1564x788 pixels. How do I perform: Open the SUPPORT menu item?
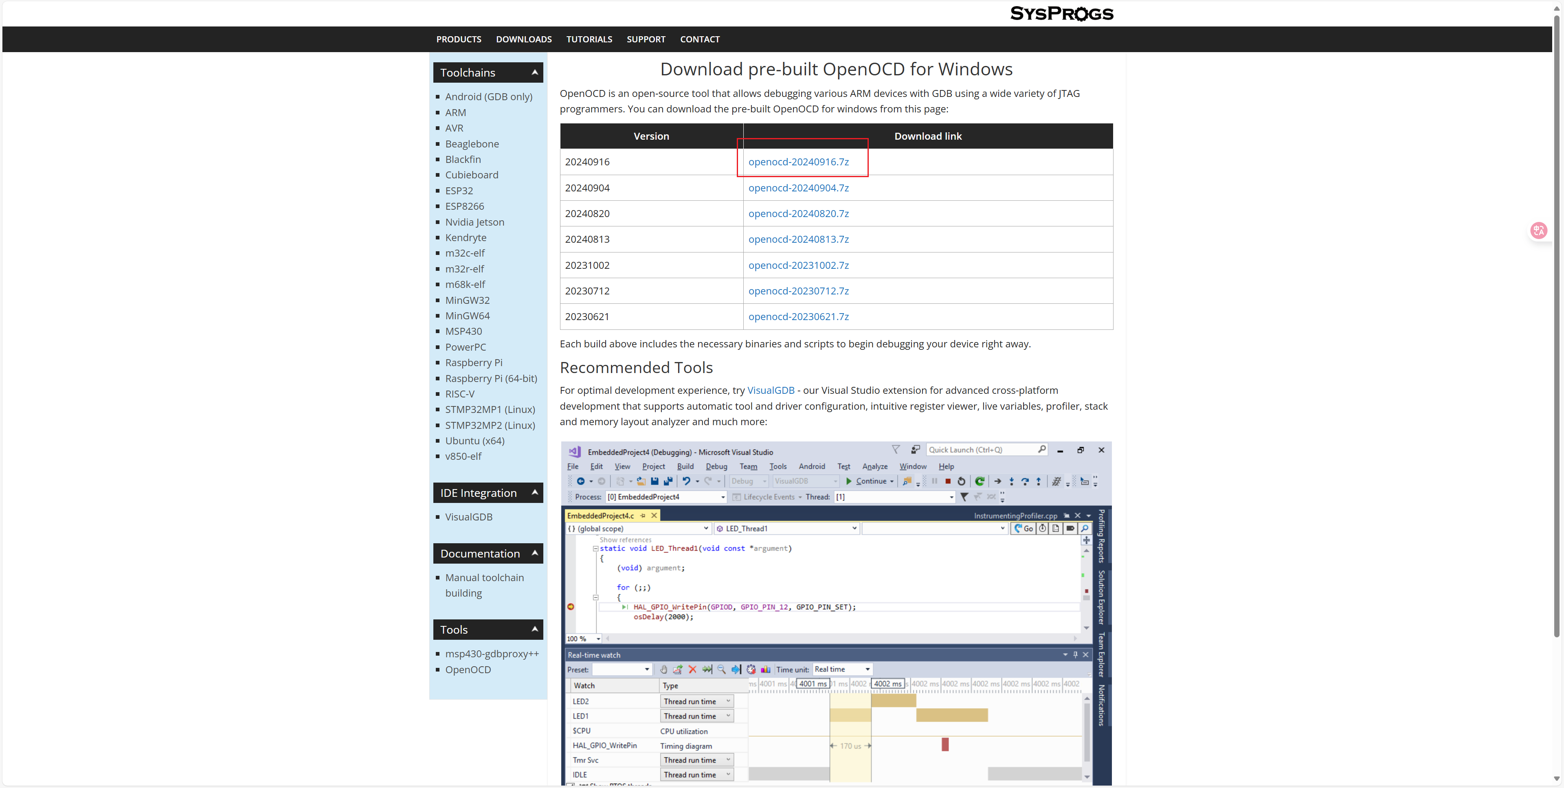(x=646, y=39)
